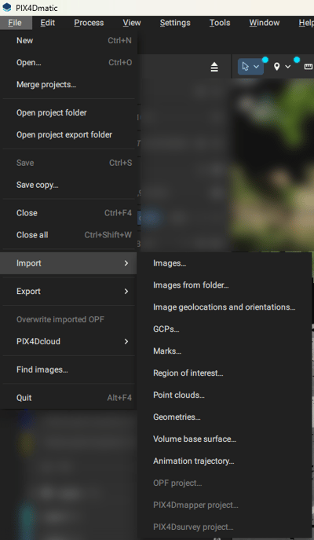Open the Window menu

[265, 23]
